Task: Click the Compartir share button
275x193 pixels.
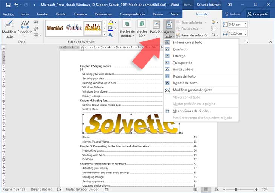Action: [x=258, y=14]
